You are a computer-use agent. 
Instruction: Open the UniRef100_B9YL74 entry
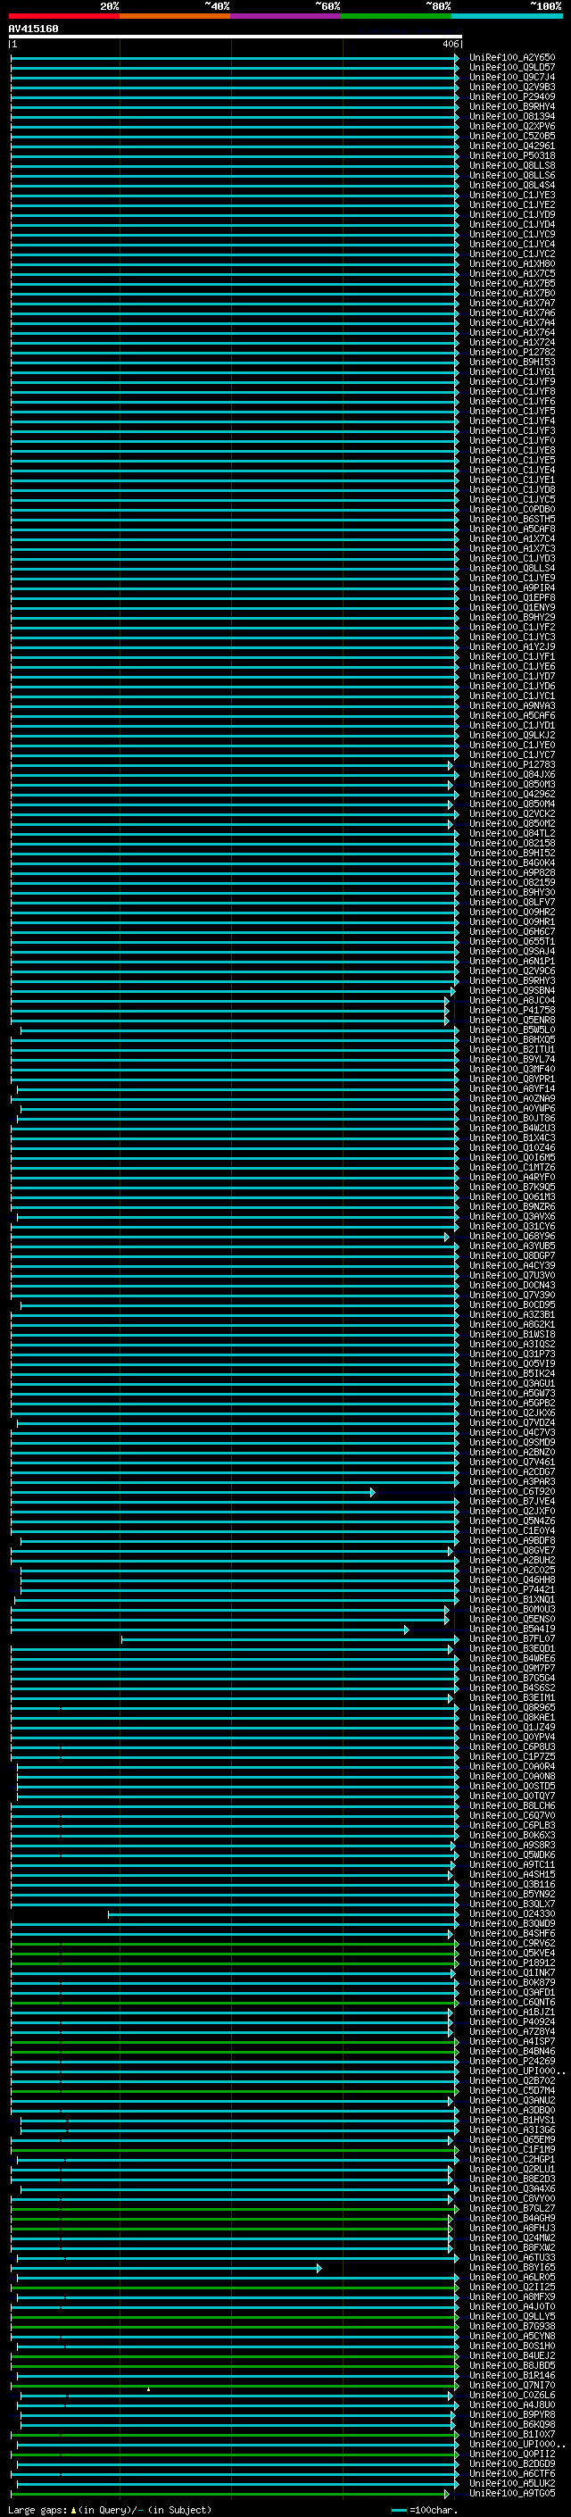512,1059
